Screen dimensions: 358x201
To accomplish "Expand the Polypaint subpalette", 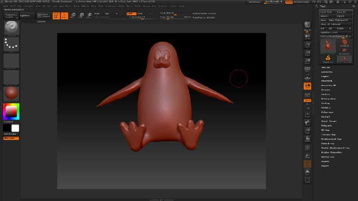I will click(327, 125).
